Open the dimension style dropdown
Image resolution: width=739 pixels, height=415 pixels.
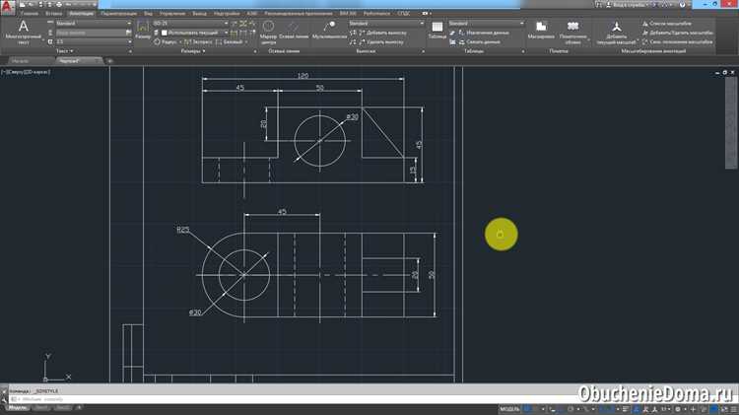coord(191,23)
